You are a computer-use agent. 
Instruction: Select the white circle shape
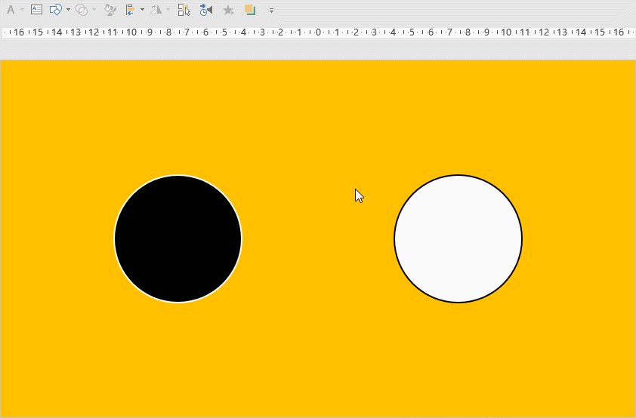point(458,239)
